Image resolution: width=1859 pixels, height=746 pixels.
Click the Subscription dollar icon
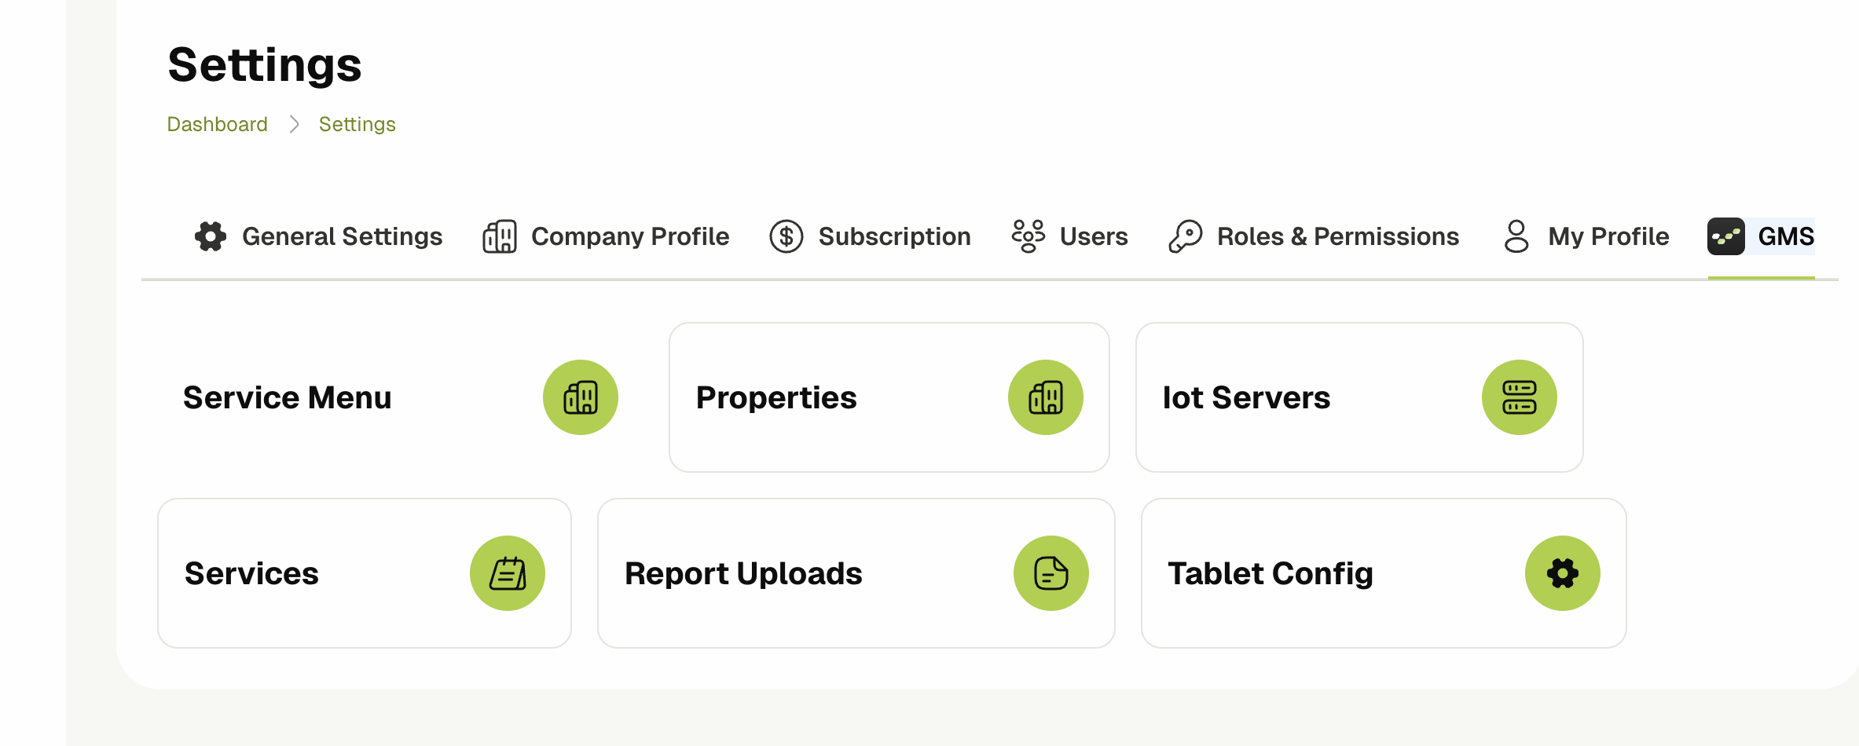click(x=786, y=236)
